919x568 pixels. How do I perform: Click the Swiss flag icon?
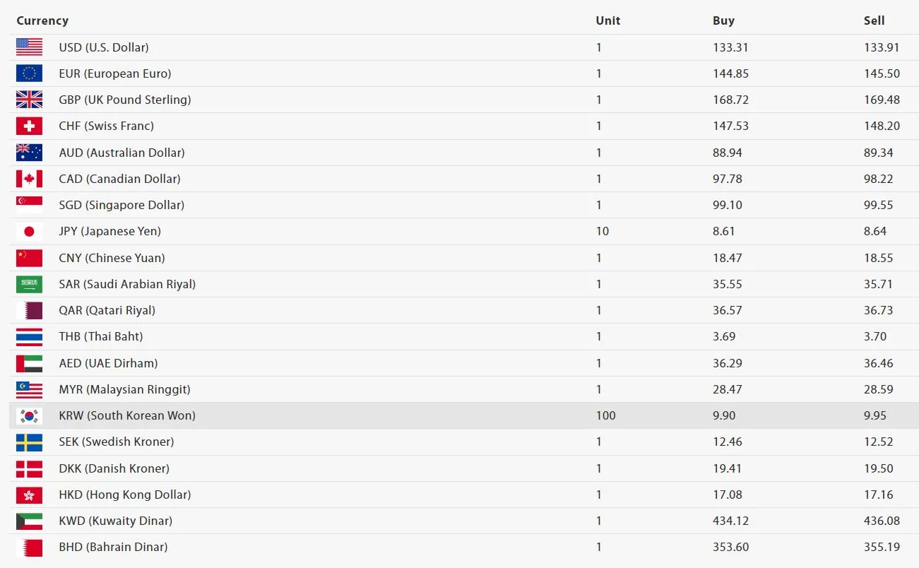29,126
